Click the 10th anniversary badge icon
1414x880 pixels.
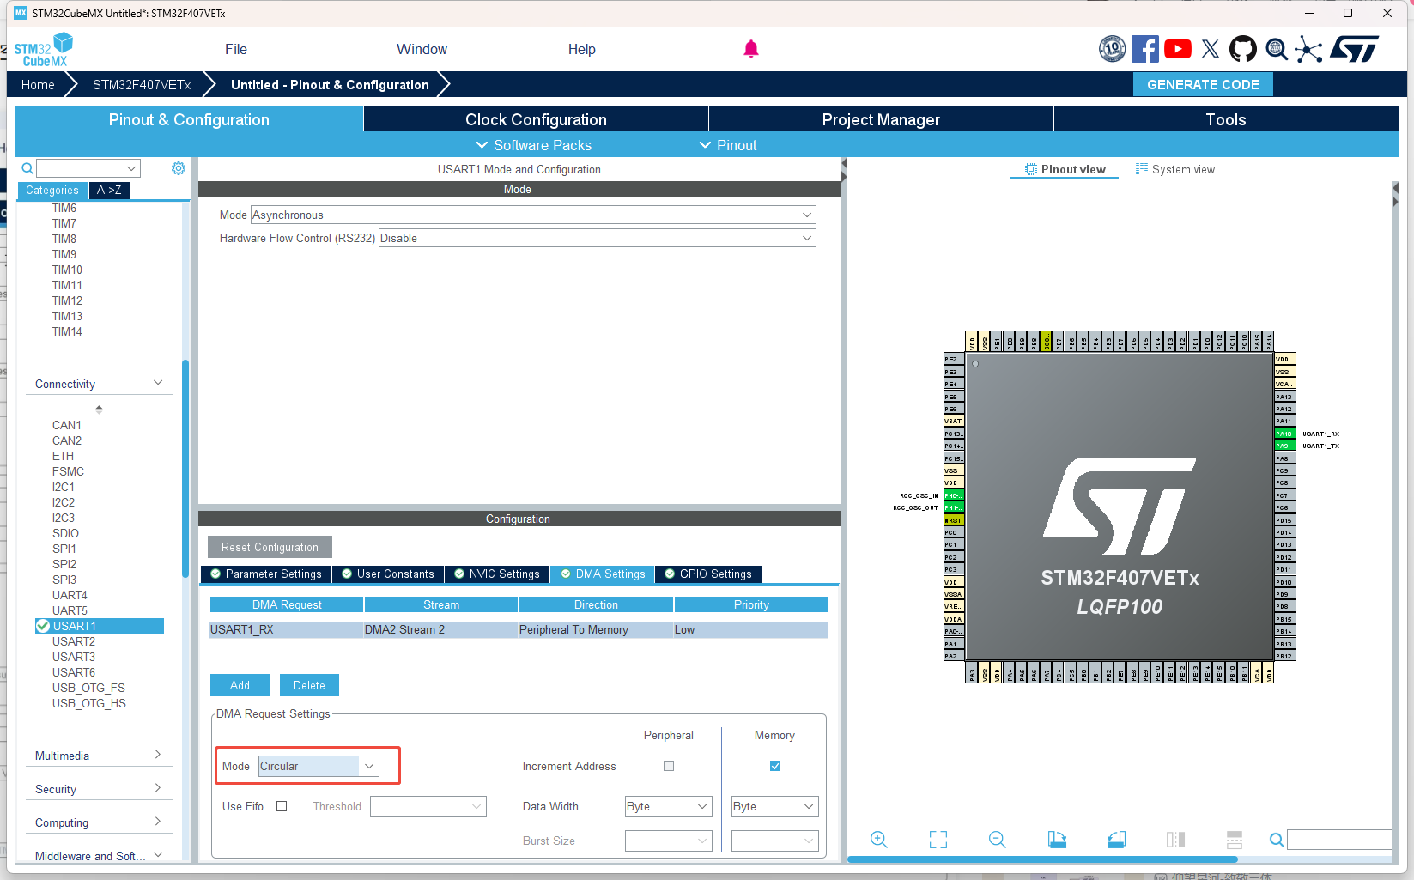(1112, 49)
